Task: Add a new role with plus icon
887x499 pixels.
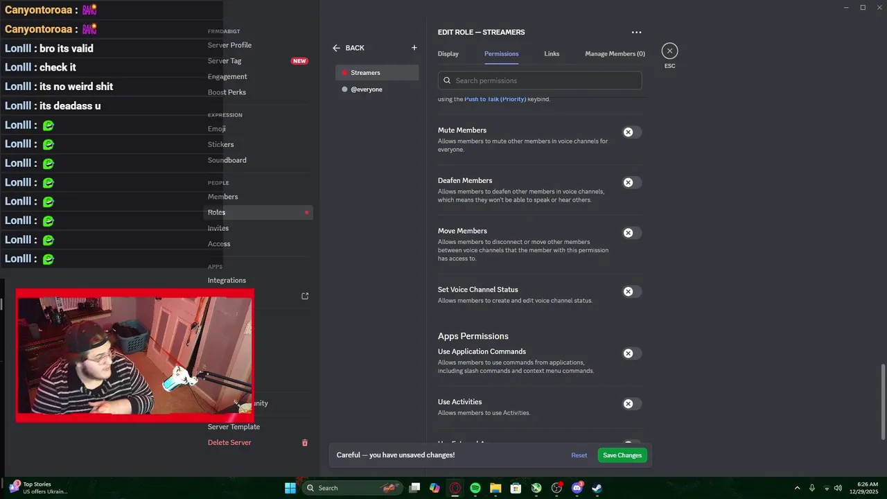Action: 414,48
